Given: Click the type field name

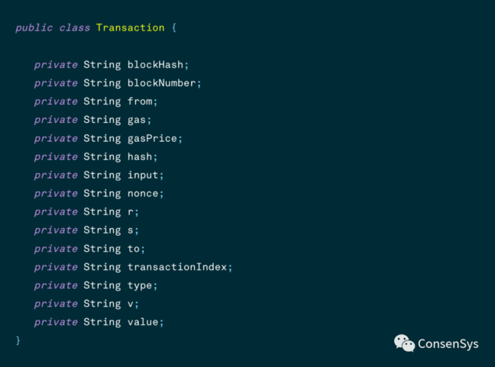Looking at the screenshot, I should pos(140,285).
